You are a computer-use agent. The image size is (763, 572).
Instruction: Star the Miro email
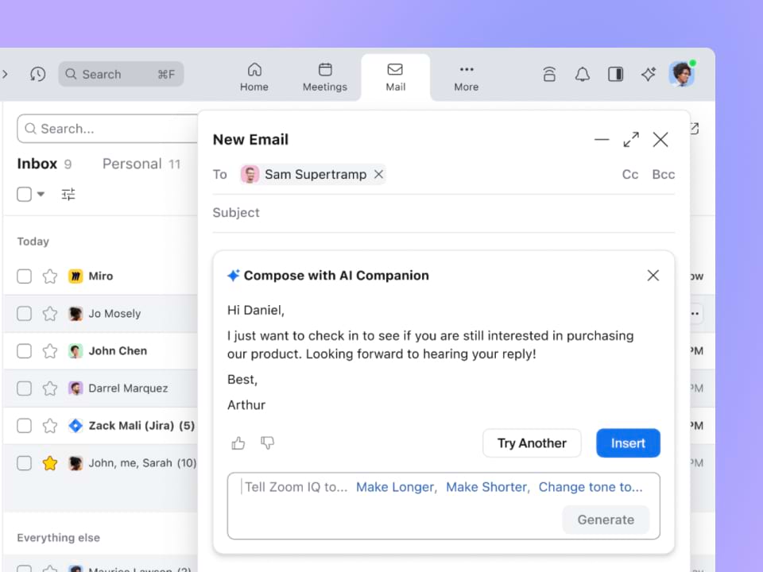pos(50,276)
